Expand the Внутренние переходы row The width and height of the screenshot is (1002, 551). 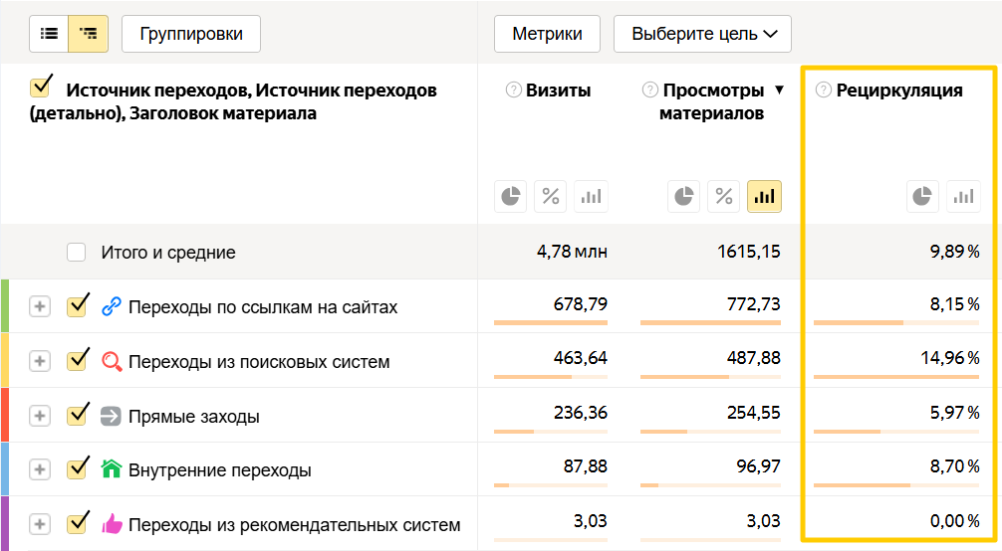39,469
